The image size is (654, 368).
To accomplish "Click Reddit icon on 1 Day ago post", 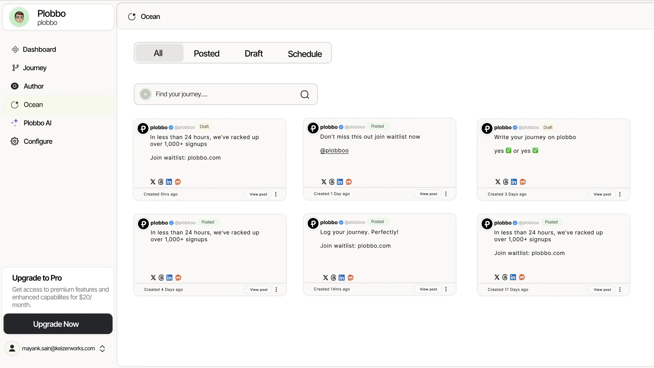I will pos(349,182).
